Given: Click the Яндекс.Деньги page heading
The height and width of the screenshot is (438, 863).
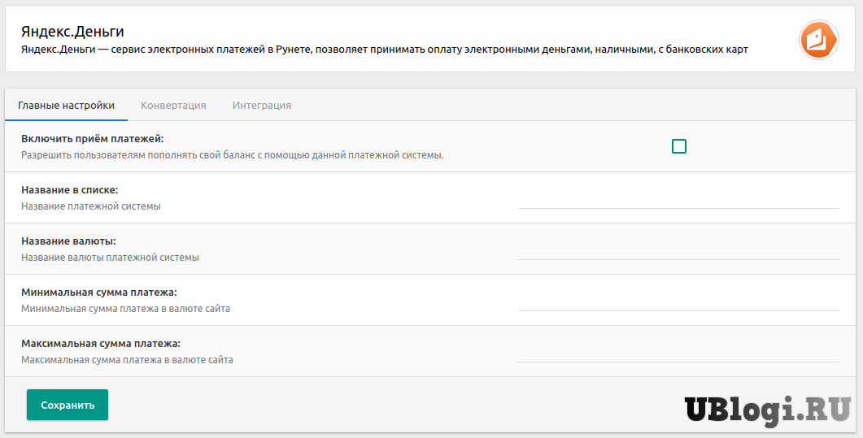Looking at the screenshot, I should coord(72,32).
